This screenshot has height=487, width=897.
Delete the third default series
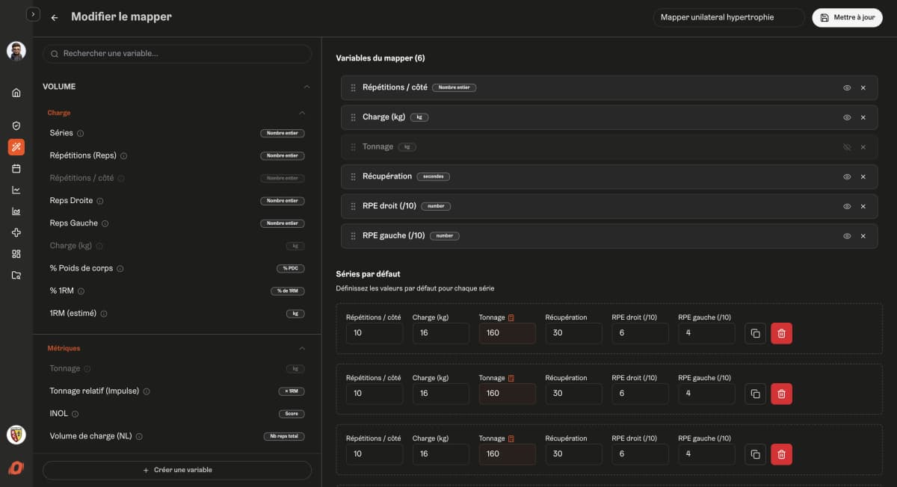pos(781,454)
